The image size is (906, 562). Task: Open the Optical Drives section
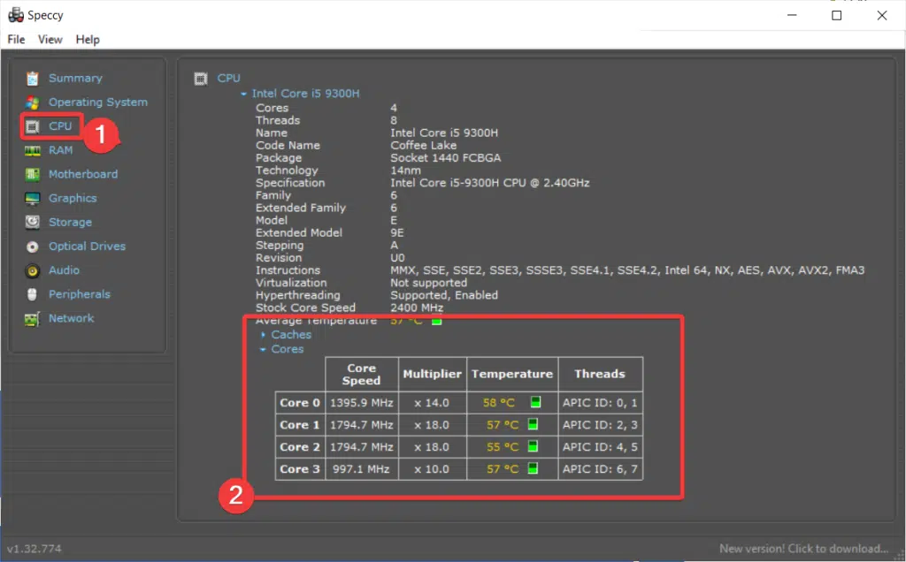87,246
